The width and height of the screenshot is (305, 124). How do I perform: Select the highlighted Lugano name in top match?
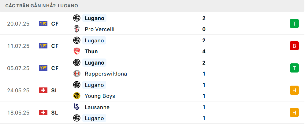click(x=94, y=18)
